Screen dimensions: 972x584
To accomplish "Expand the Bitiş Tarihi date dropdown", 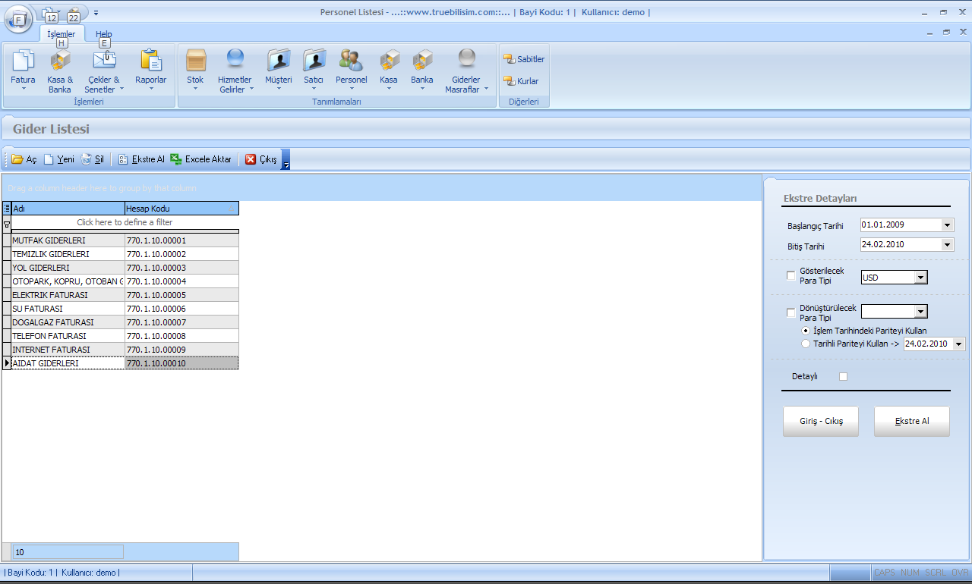I will 947,245.
